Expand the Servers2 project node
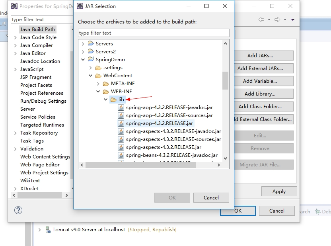 [83, 52]
